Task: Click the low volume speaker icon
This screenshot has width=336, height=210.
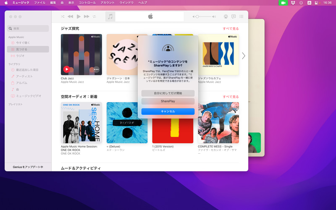Action: [x=194, y=16]
